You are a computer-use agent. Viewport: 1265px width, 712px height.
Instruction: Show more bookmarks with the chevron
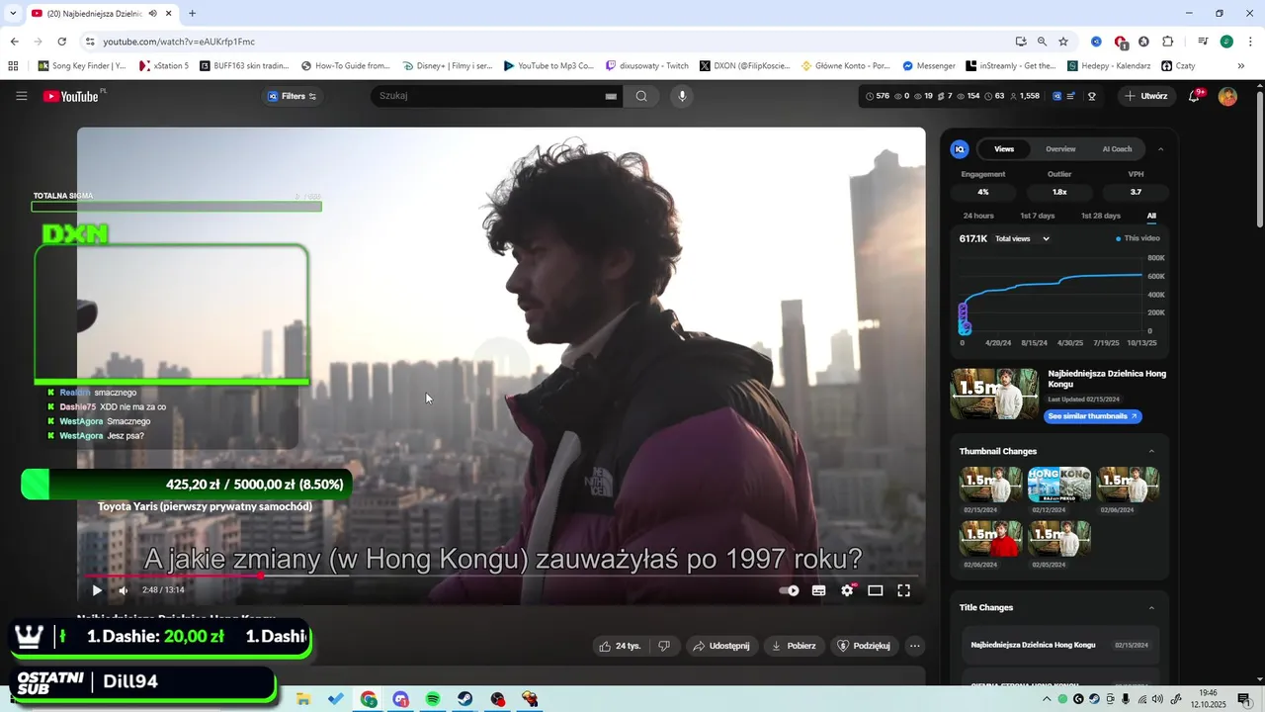pyautogui.click(x=1241, y=66)
